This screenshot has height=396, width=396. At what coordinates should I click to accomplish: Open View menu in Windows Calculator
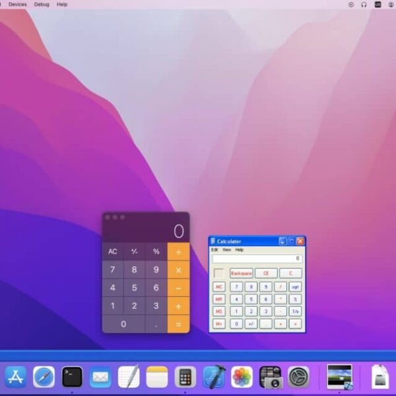pos(226,249)
